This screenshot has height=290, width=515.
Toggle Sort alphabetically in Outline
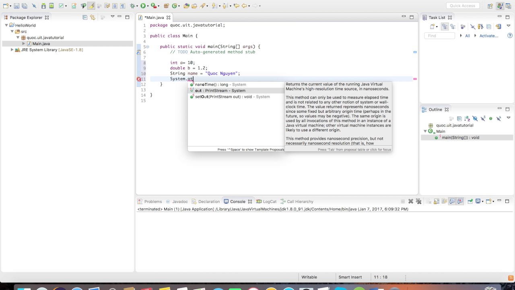[x=467, y=118]
